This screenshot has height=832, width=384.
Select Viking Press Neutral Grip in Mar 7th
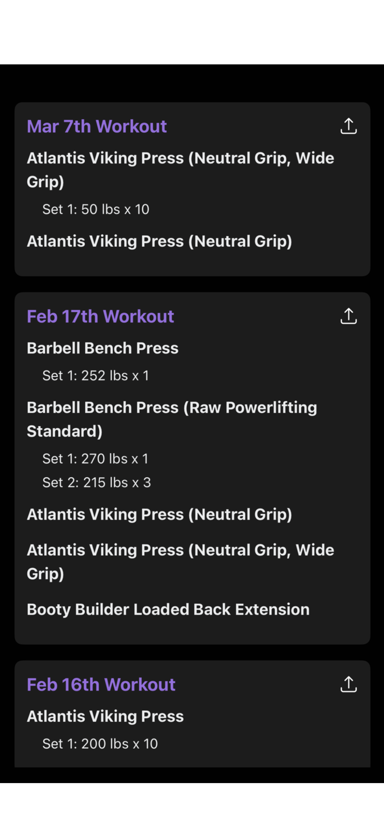click(x=160, y=241)
